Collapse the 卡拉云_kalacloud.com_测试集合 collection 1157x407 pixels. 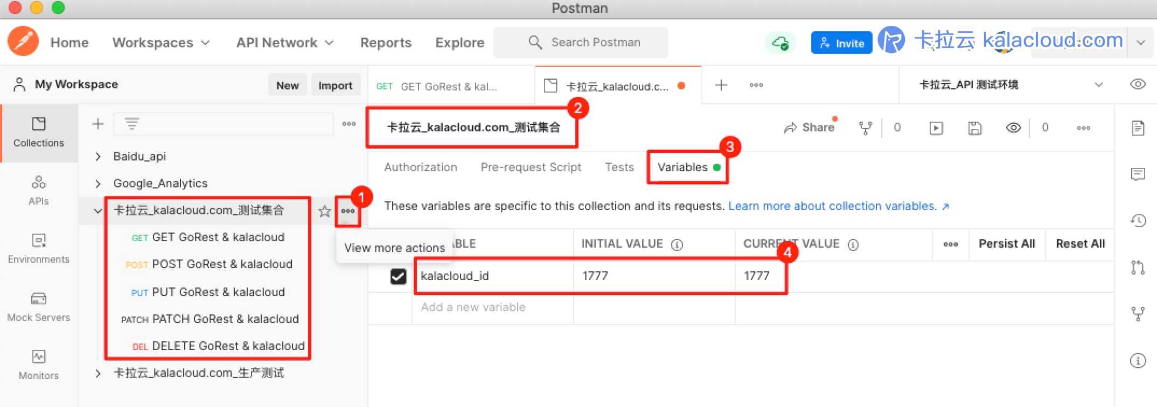[98, 211]
